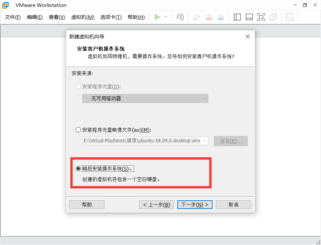
Task: Click the Revert to Snapshot icon
Action: coord(209,17)
